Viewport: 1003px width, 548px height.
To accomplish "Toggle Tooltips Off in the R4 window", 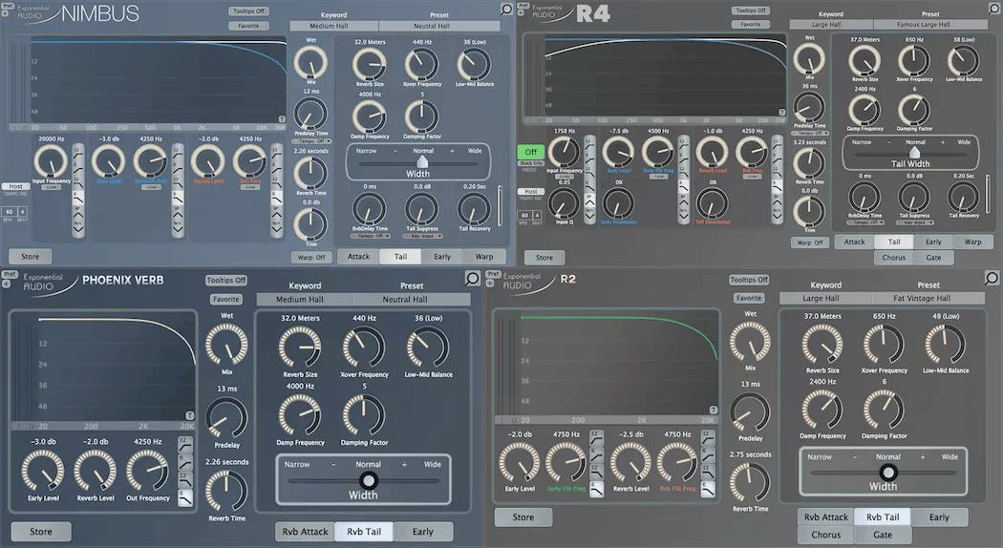I will point(750,11).
